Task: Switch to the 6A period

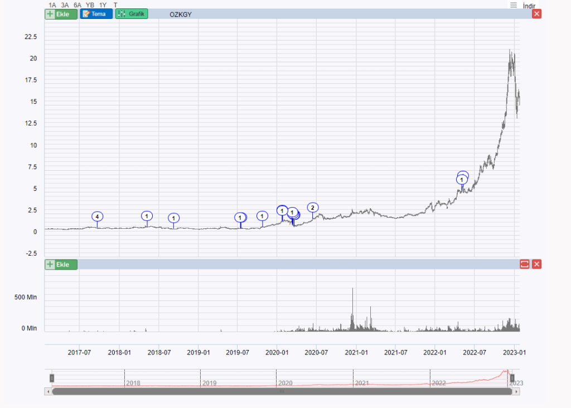Action: (x=78, y=4)
